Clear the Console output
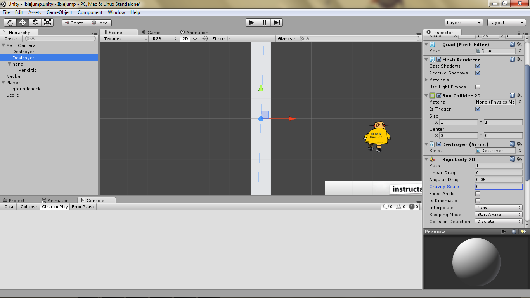 point(9,206)
